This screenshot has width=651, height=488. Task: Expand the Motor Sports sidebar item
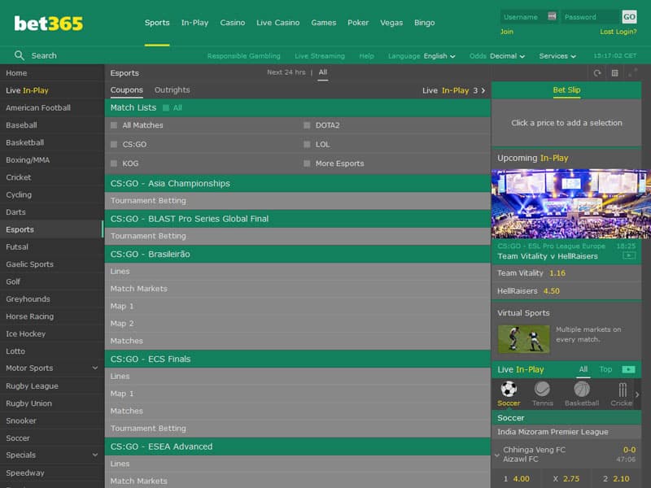pyautogui.click(x=95, y=368)
